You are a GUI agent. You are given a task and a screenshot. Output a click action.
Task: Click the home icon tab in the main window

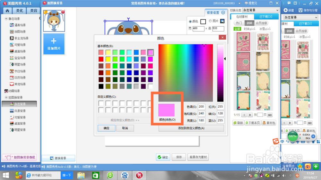coord(7,11)
